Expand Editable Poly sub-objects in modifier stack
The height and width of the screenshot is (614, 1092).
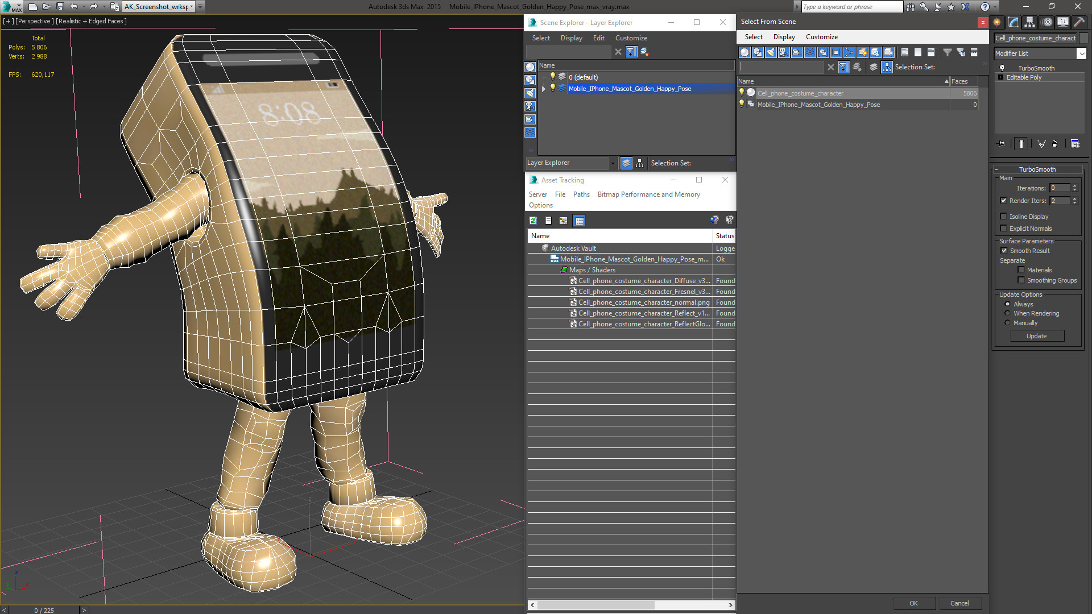(x=1000, y=77)
